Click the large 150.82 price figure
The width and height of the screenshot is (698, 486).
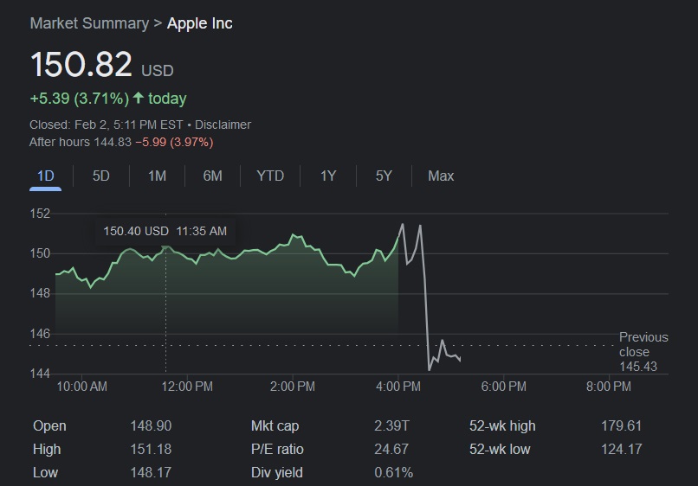coord(81,66)
